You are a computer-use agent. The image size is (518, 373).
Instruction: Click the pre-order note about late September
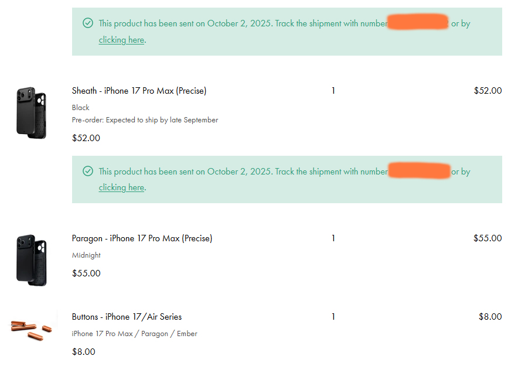click(145, 120)
